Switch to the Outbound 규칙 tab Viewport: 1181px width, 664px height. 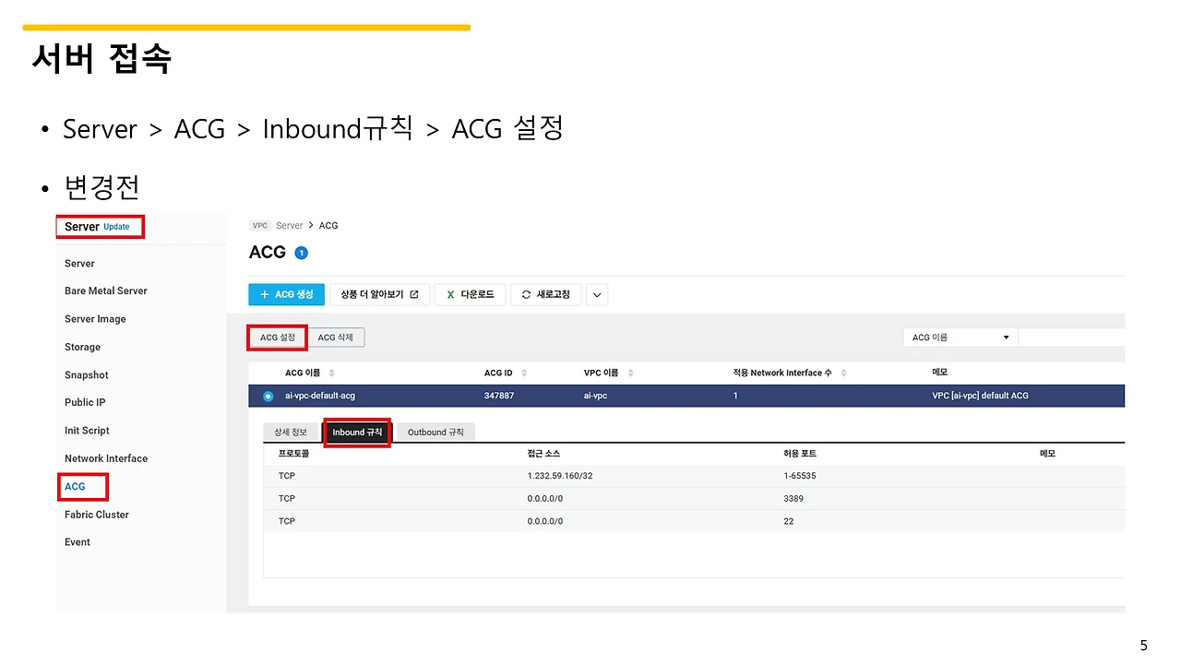pos(435,432)
